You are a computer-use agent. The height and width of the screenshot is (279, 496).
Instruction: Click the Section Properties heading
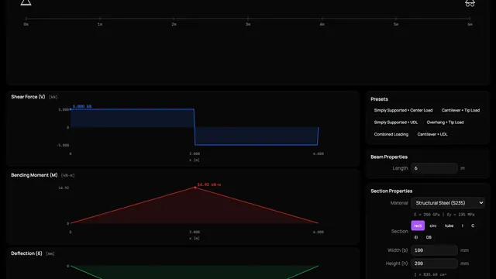pyautogui.click(x=391, y=191)
